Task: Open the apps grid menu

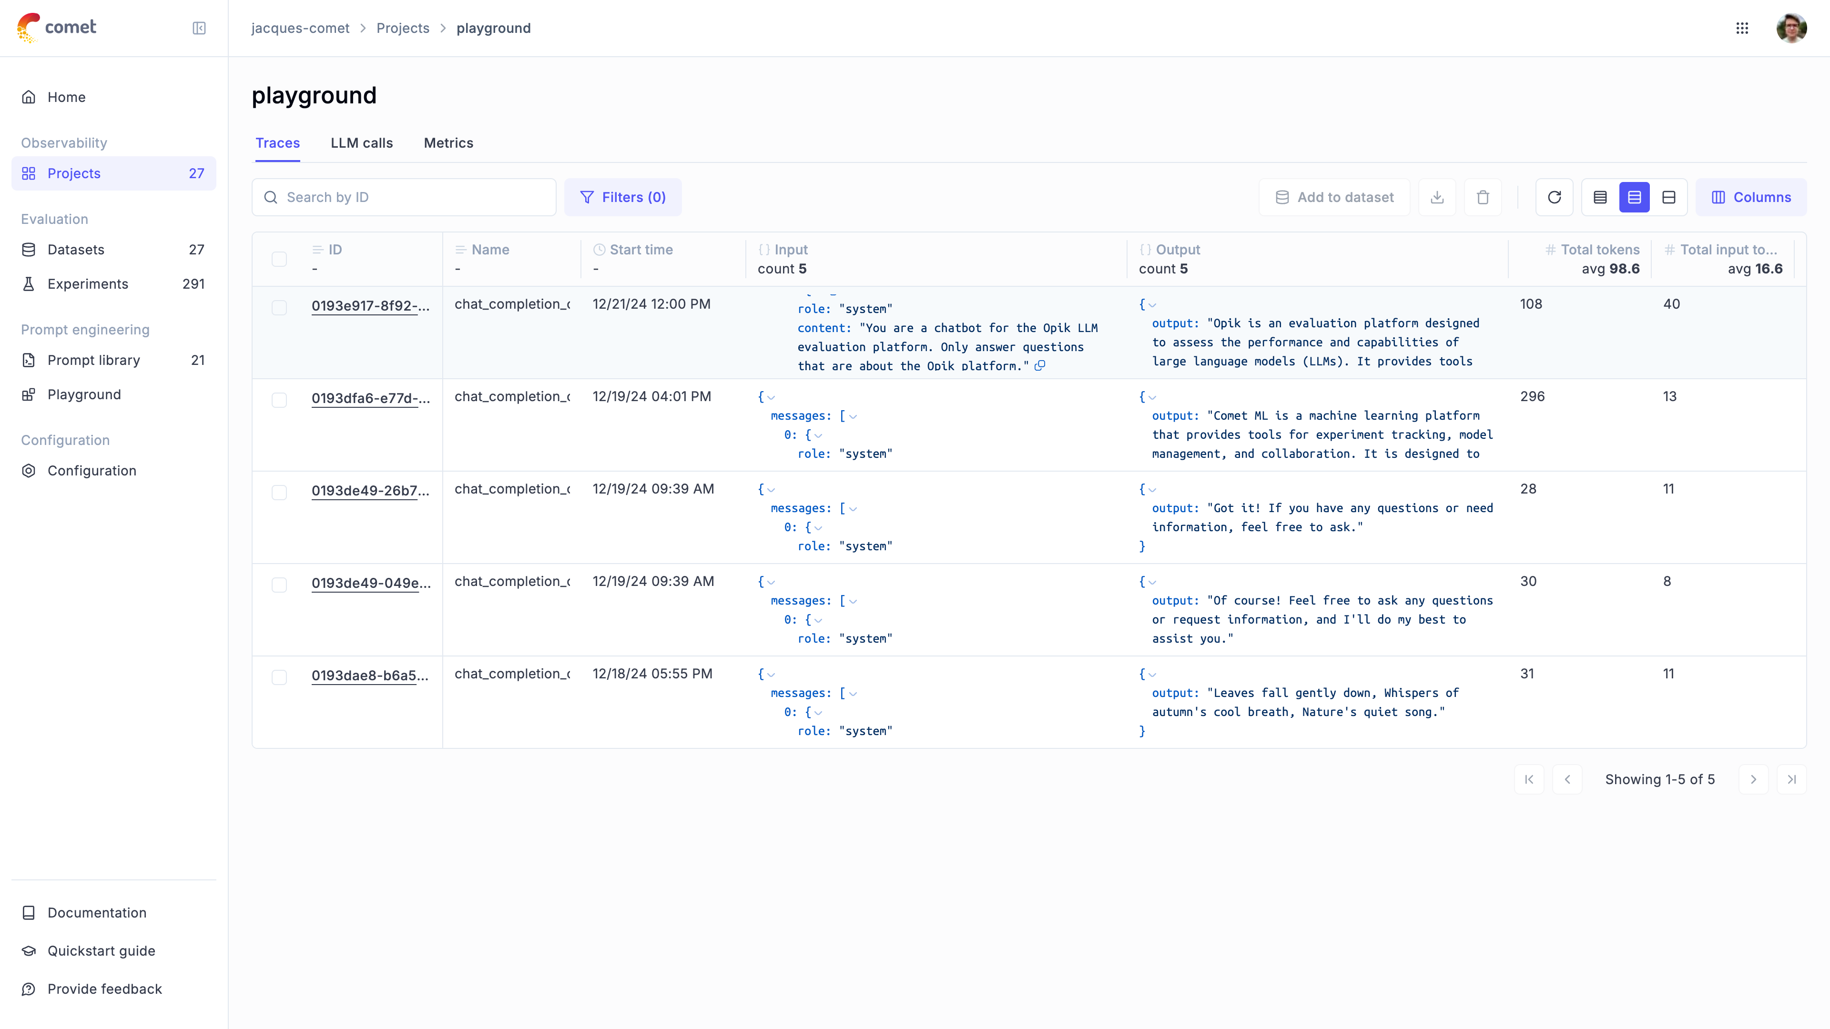Action: click(x=1742, y=29)
